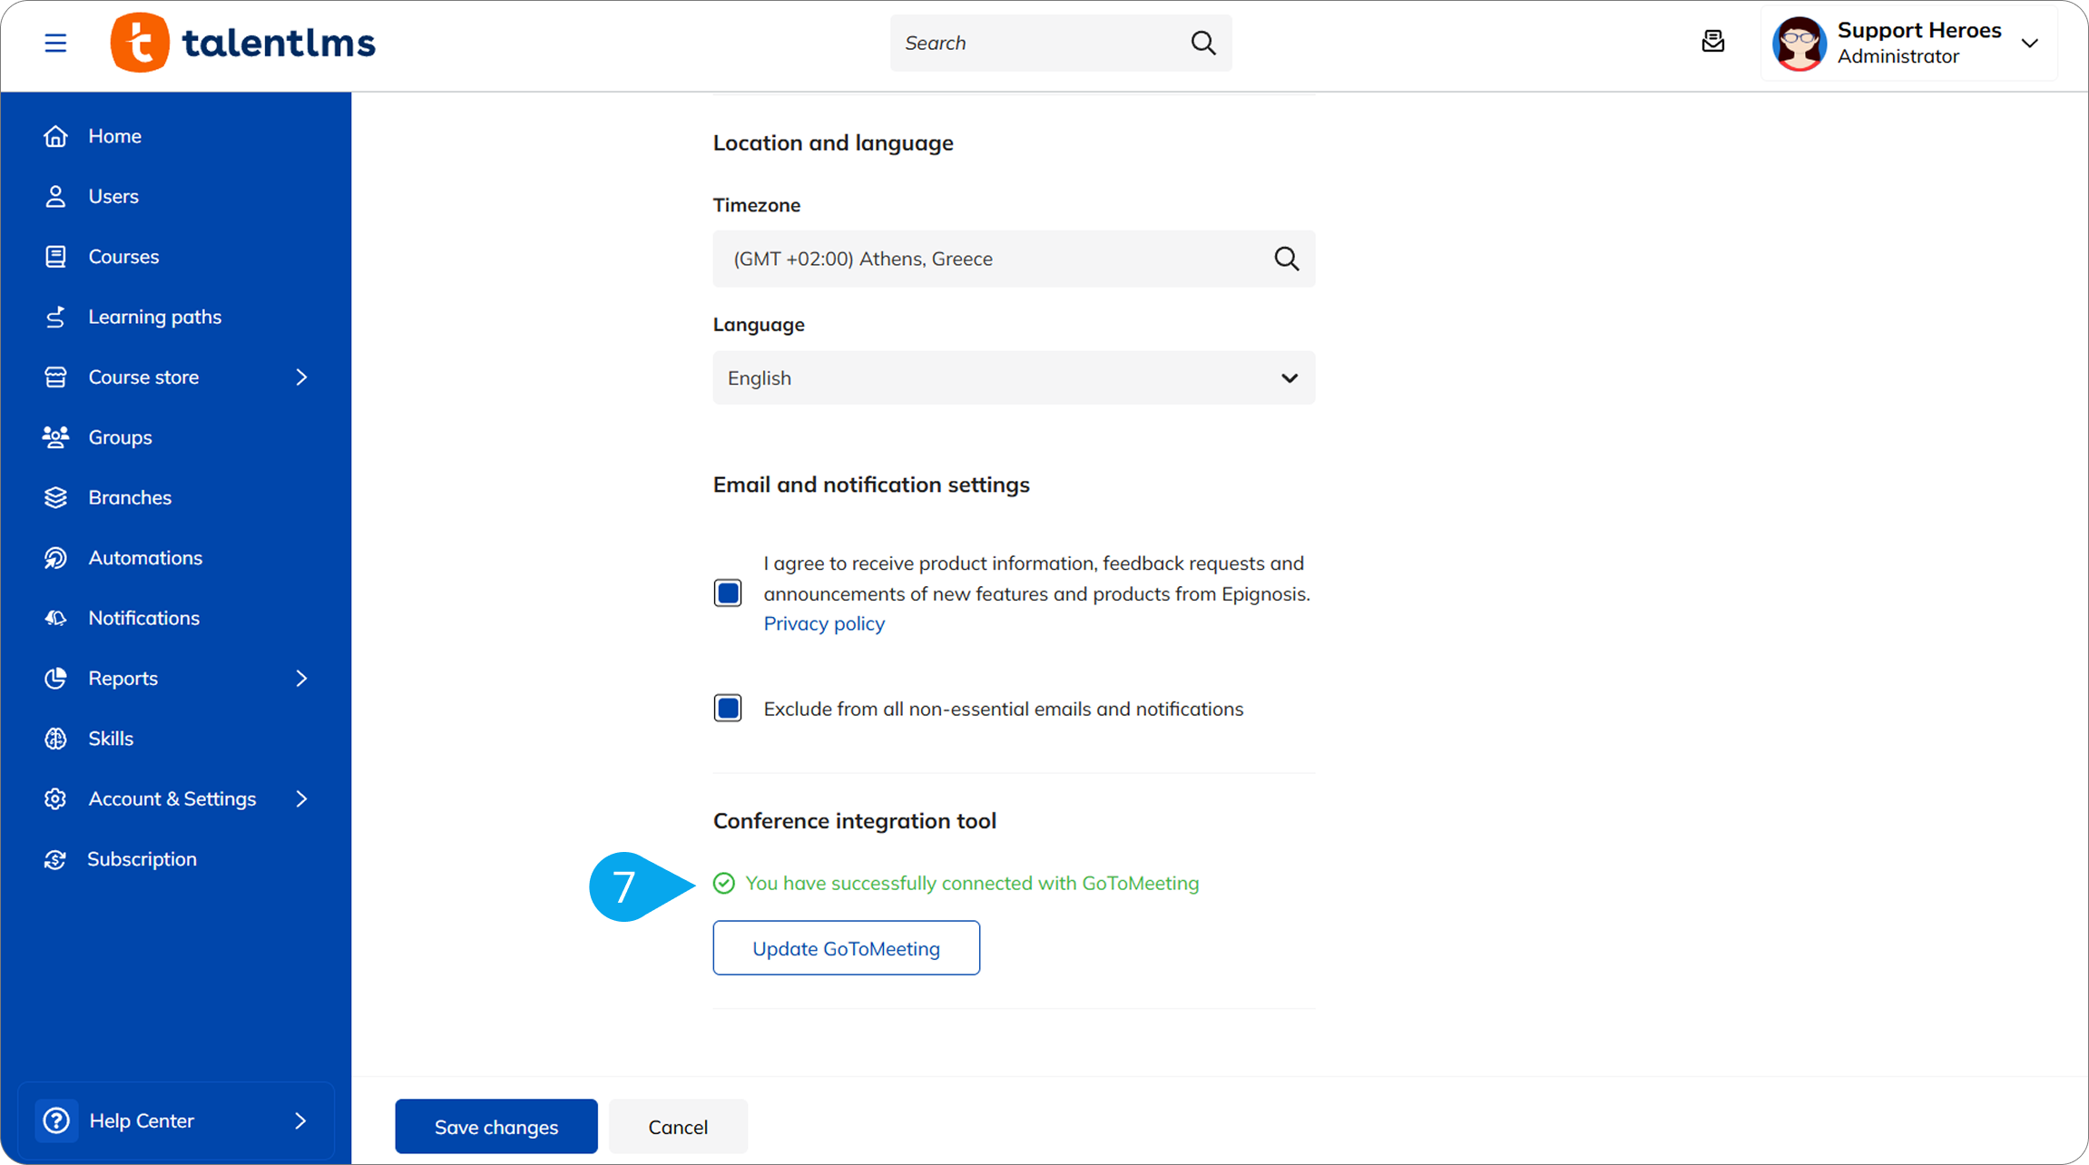Expand the Course store submenu arrow

coord(301,377)
